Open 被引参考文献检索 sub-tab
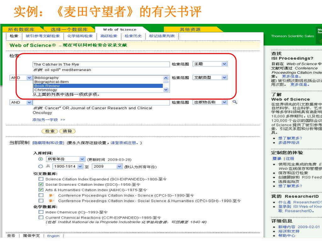The image size is (322, 241). click(x=42, y=36)
